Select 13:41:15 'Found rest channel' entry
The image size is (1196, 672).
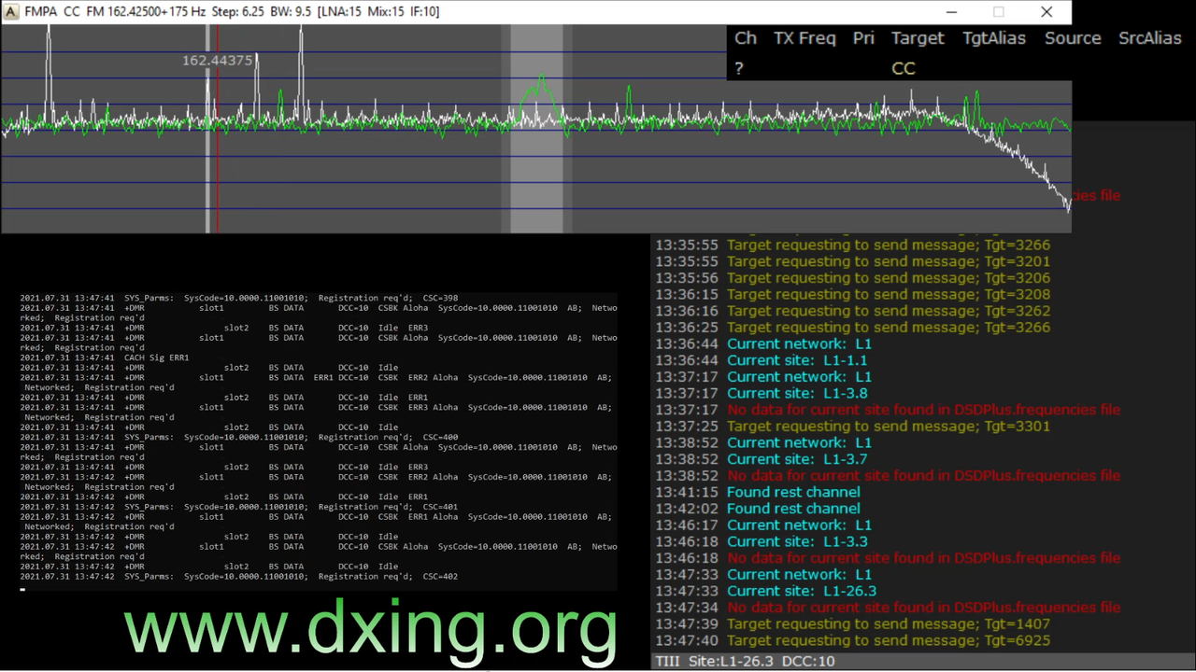[758, 493]
